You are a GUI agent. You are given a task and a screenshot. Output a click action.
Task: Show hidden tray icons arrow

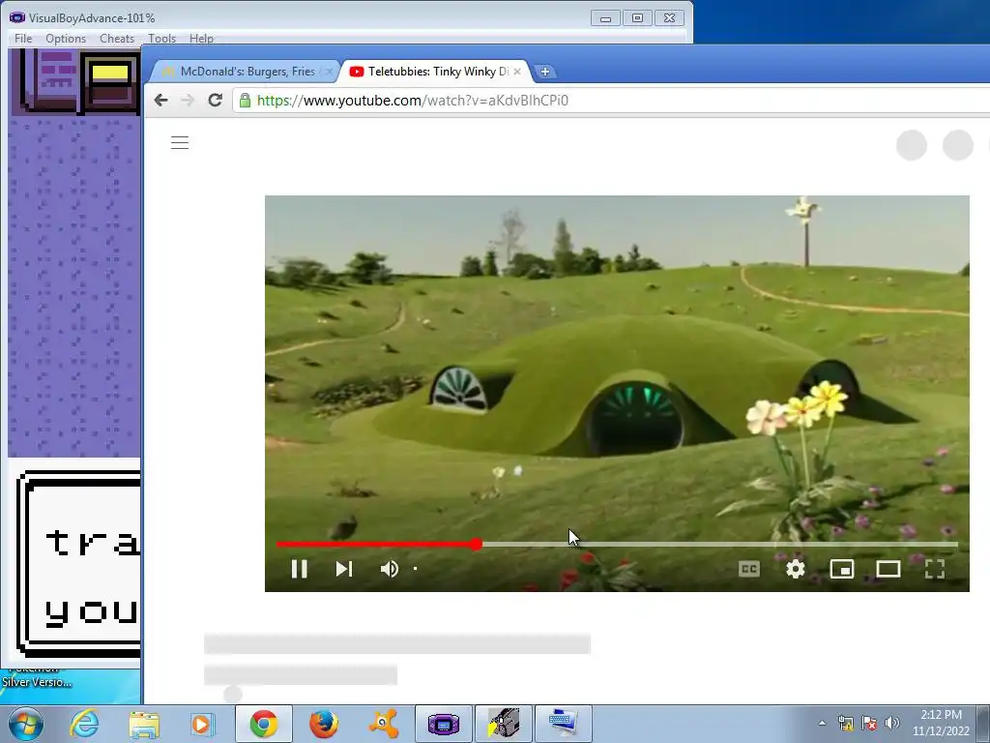click(x=822, y=724)
